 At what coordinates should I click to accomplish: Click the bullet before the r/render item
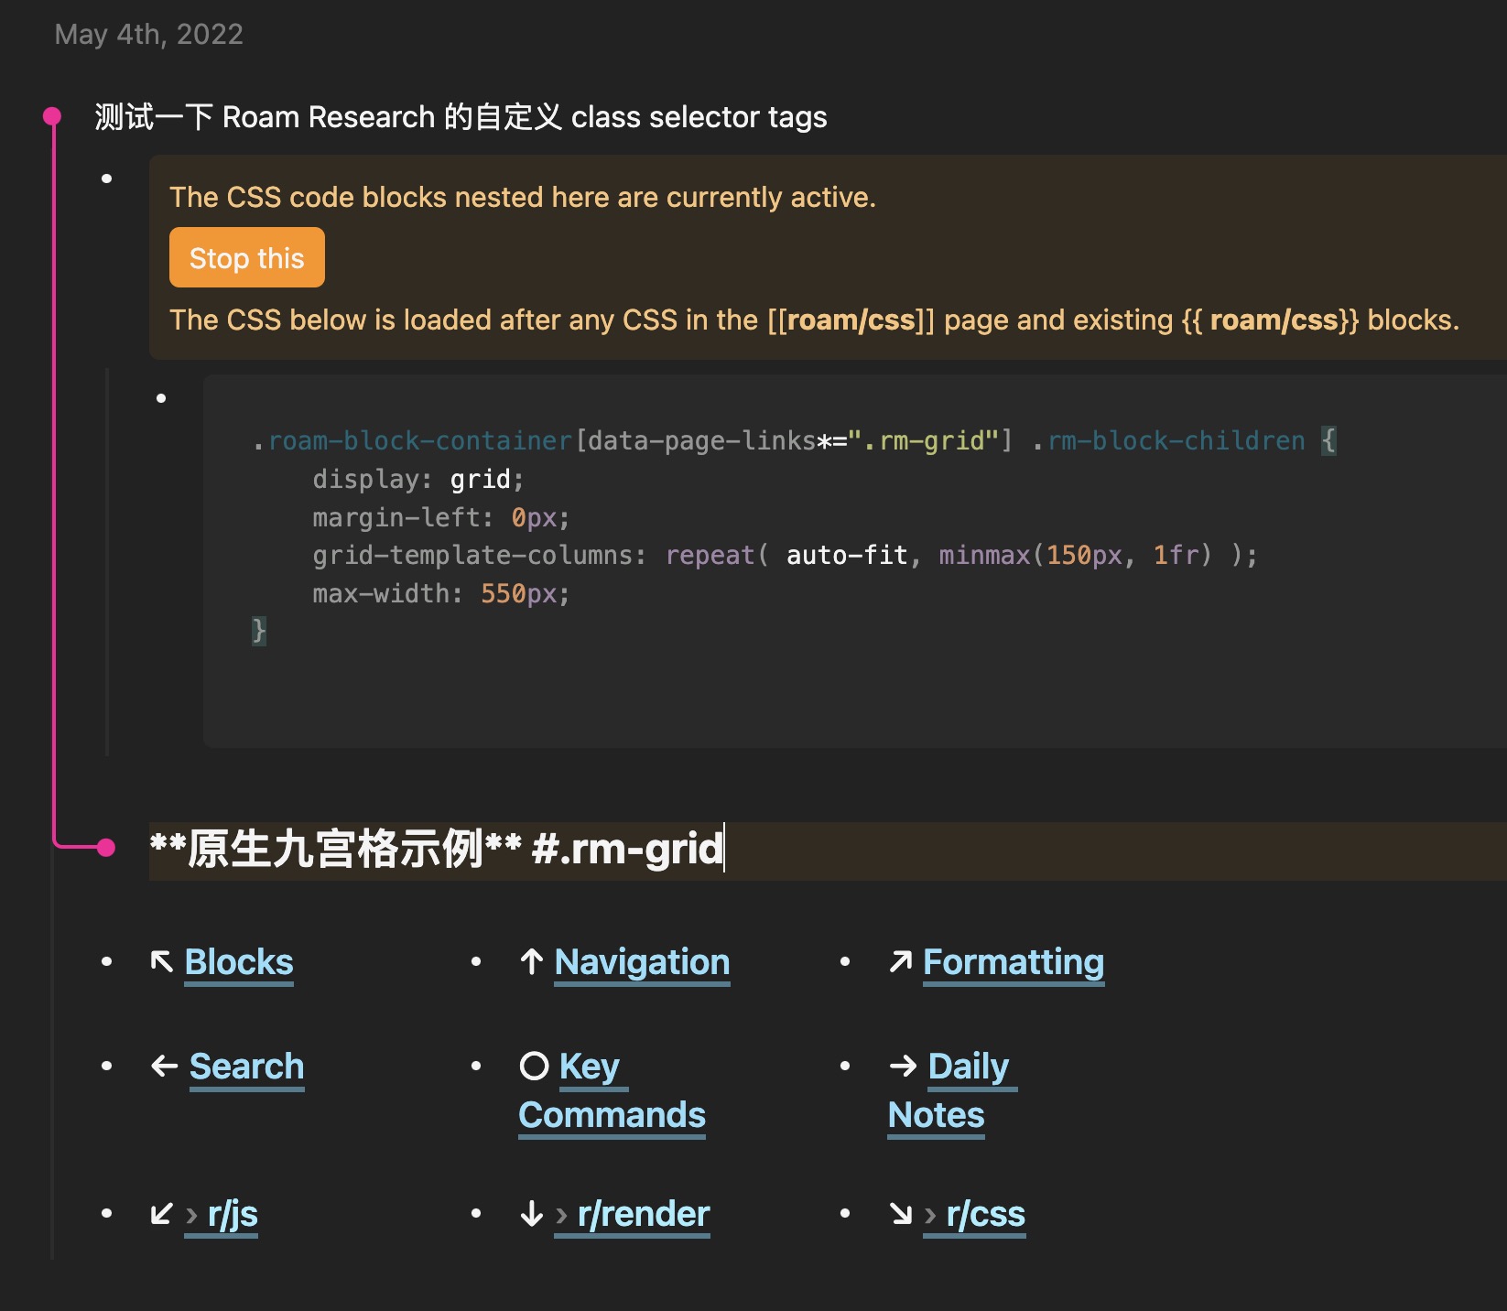(476, 1213)
